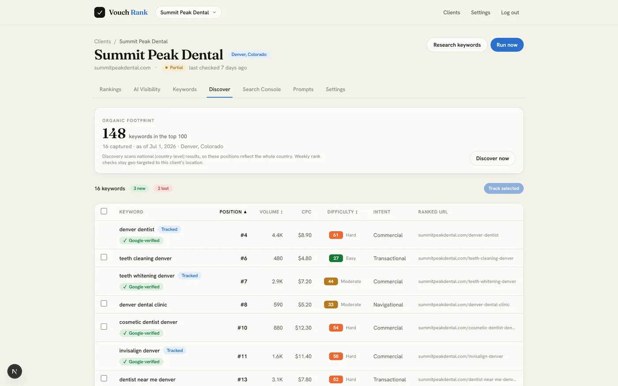
Task: Click Google-verified badge under teeth whitening denver
Action: tap(141, 287)
